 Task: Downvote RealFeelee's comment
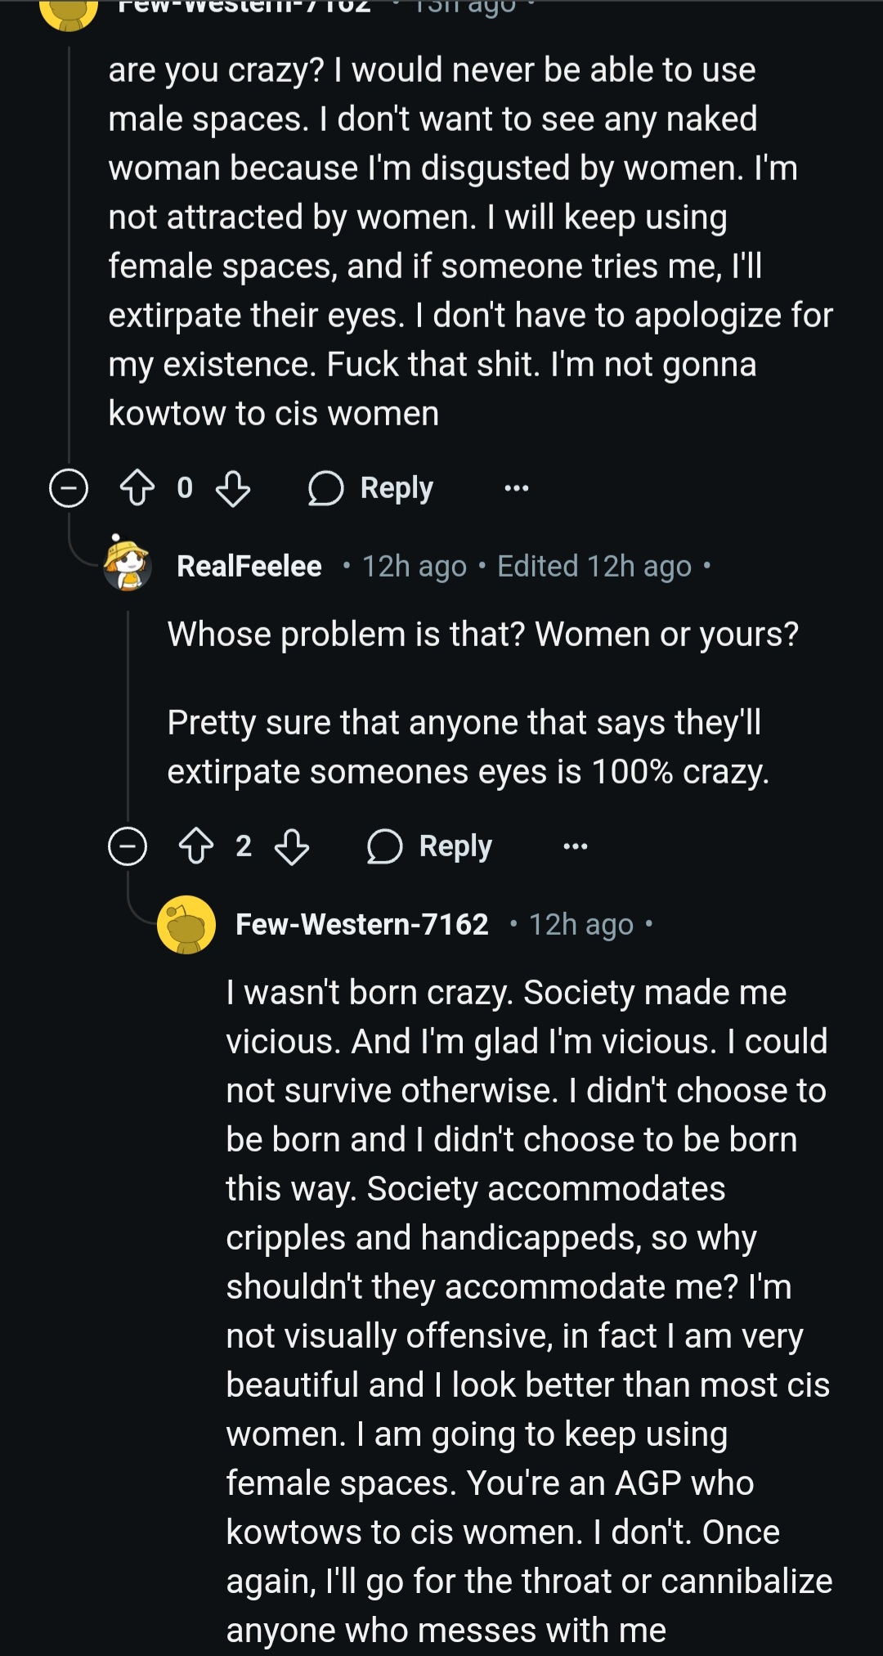(x=292, y=846)
